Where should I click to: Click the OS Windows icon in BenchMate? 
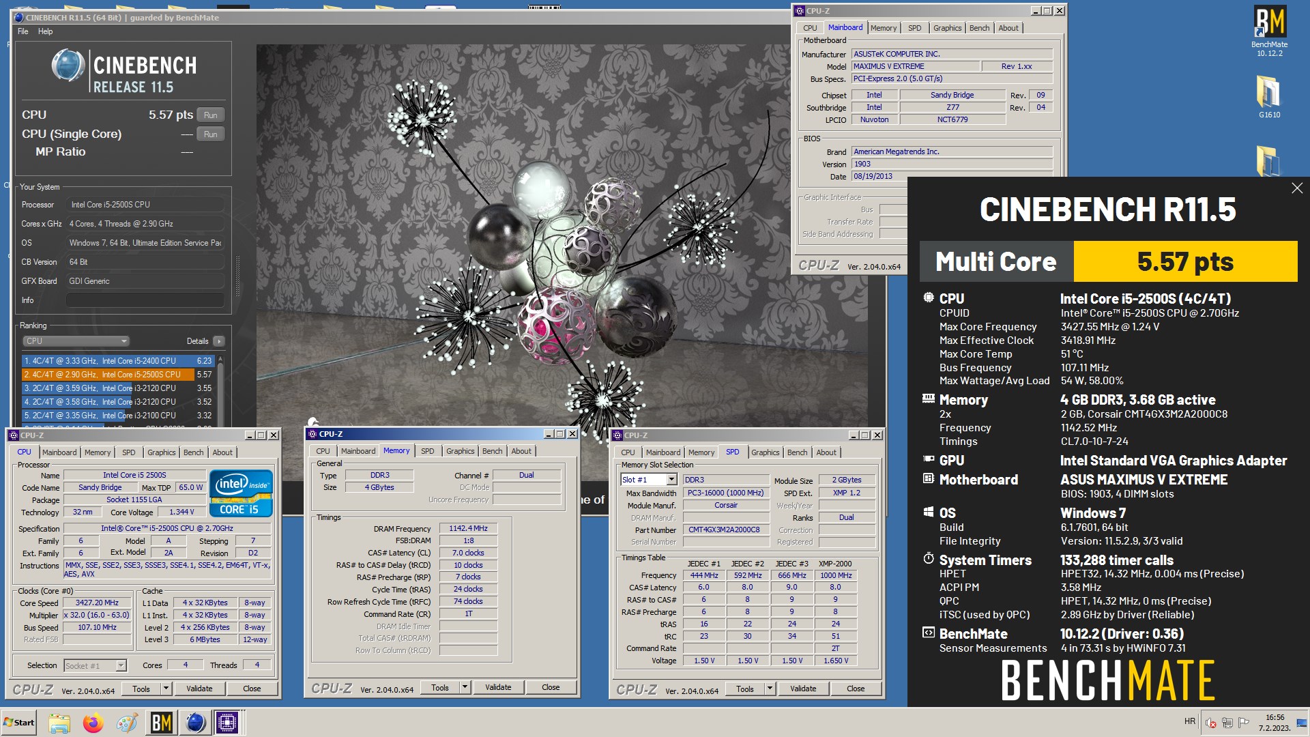tap(929, 512)
